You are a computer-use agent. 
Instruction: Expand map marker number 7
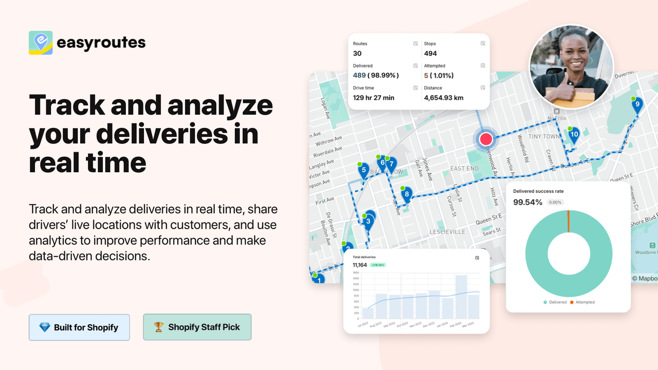[391, 162]
